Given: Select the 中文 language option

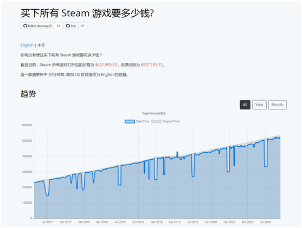Looking at the screenshot, I should click(x=41, y=45).
